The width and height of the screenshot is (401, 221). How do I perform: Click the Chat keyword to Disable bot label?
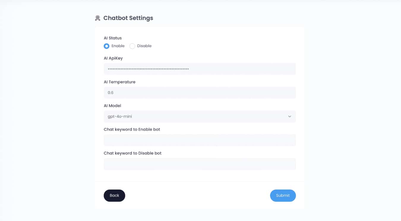click(132, 153)
